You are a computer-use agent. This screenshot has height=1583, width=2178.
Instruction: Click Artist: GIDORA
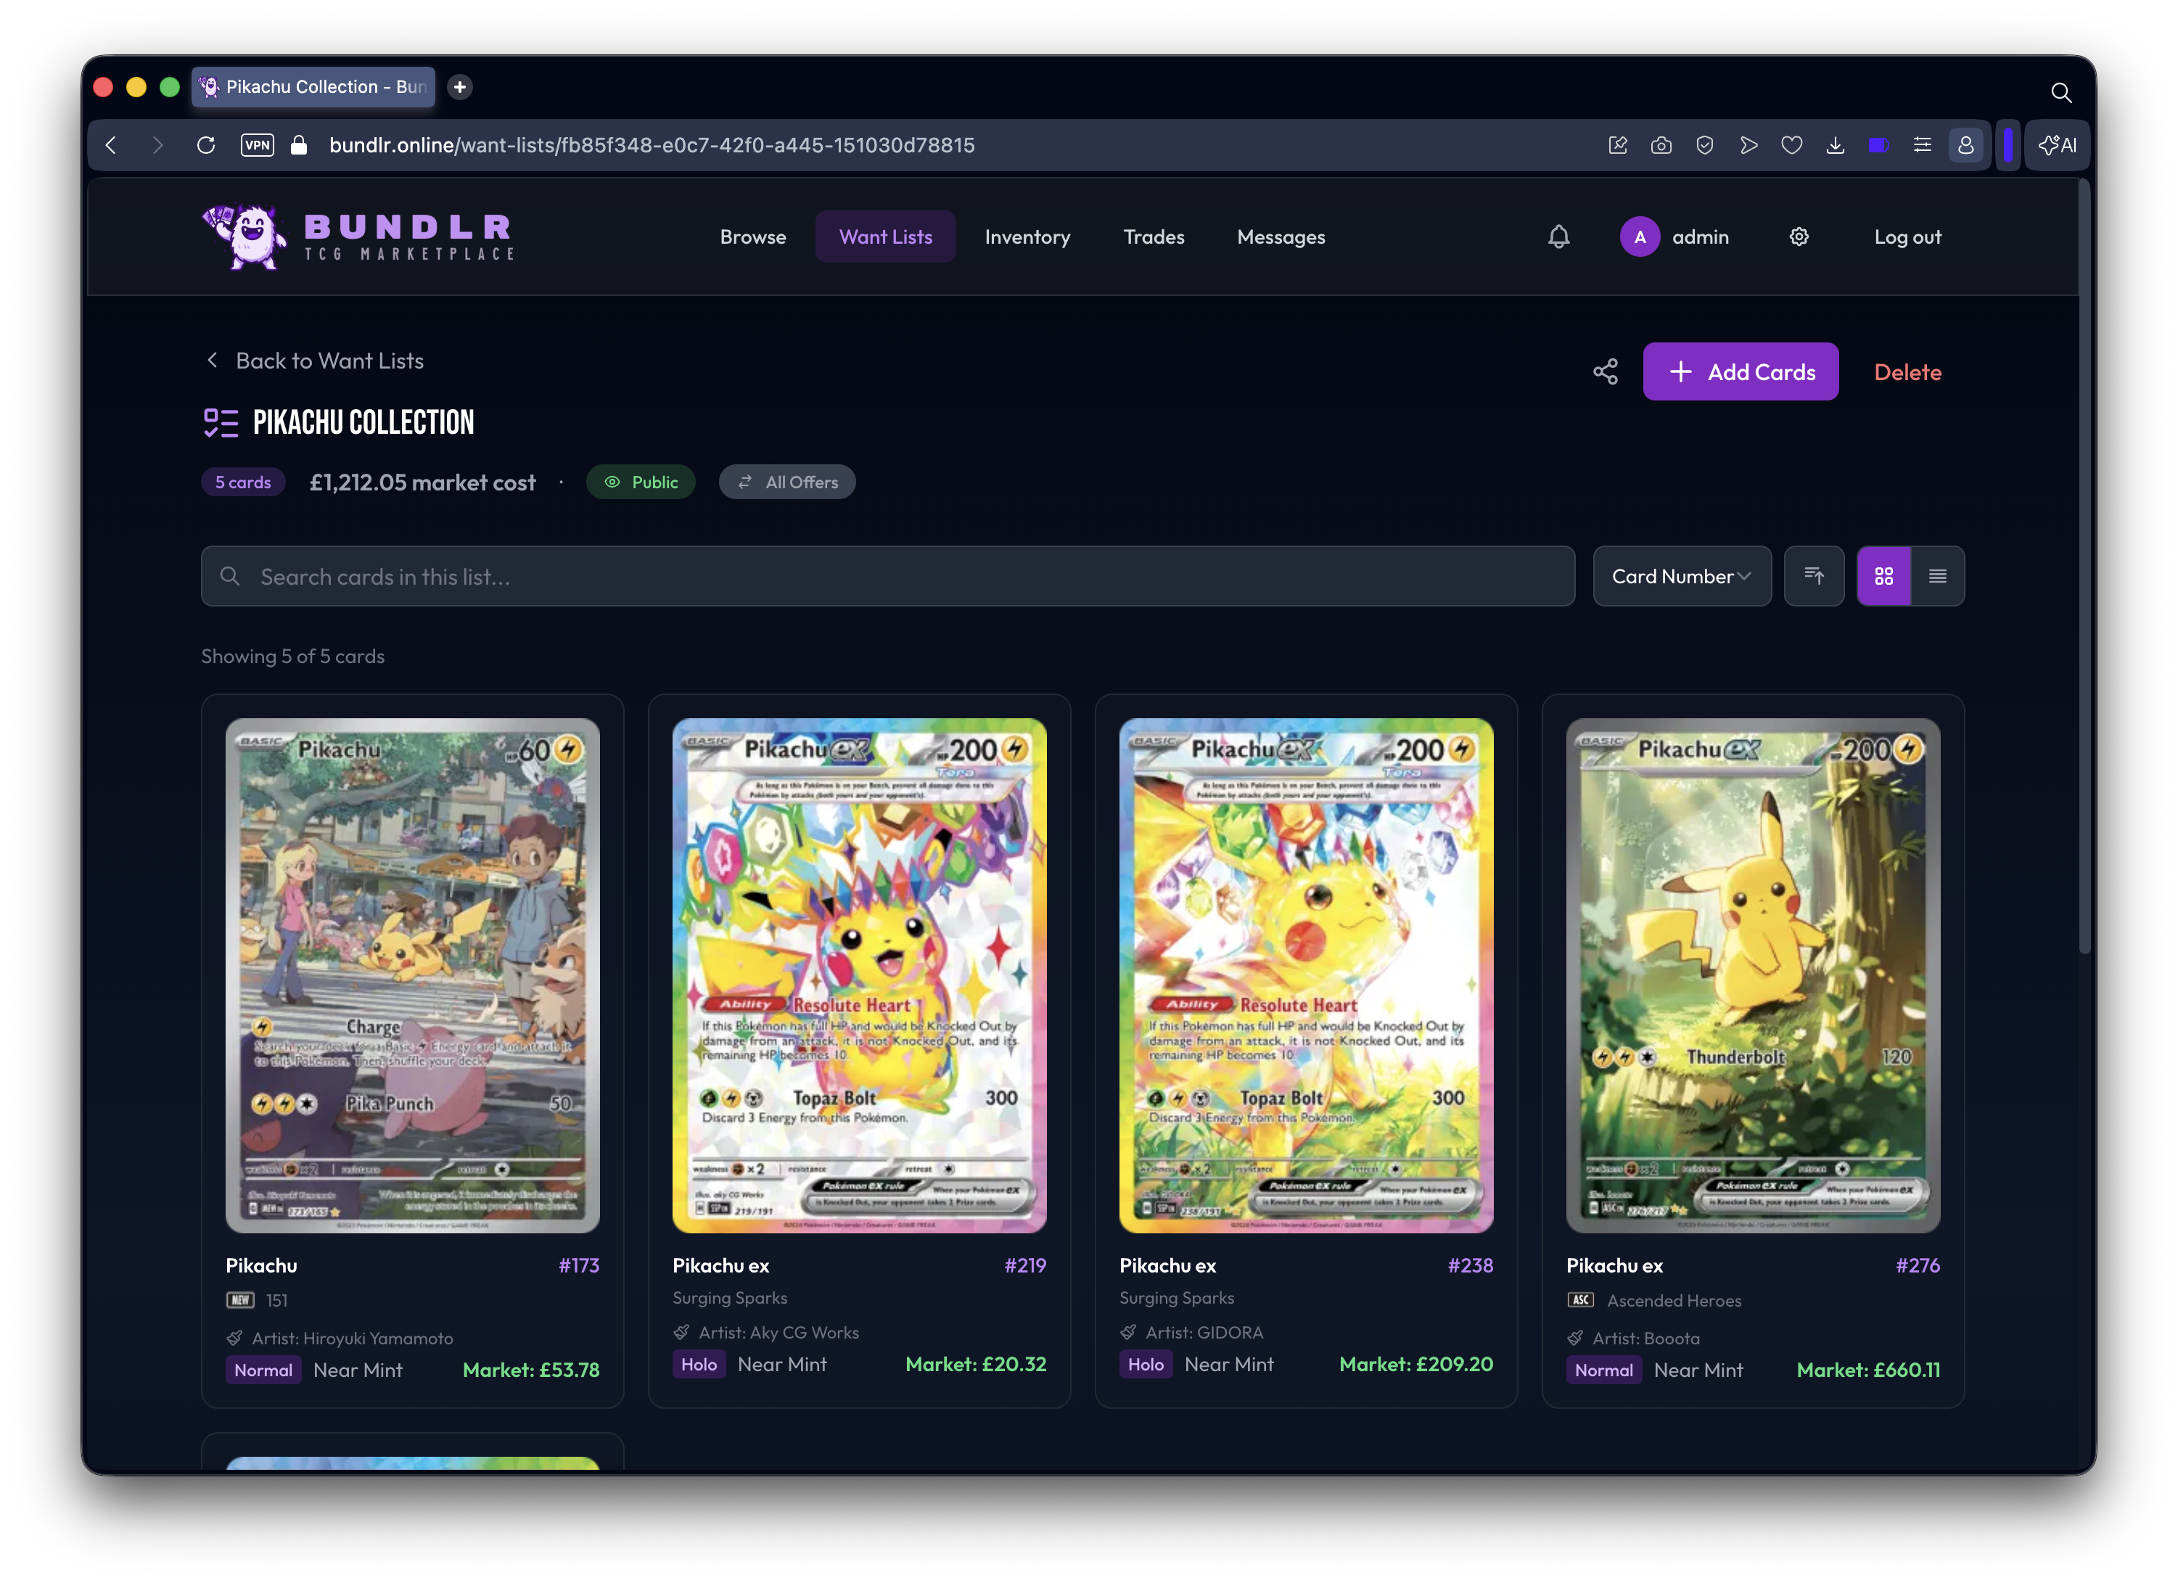pyautogui.click(x=1204, y=1332)
